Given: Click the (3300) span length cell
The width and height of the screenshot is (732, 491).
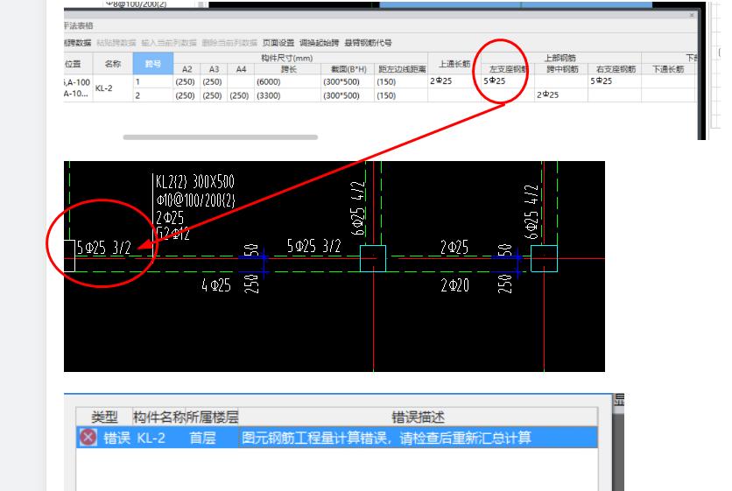Looking at the screenshot, I should (288, 95).
